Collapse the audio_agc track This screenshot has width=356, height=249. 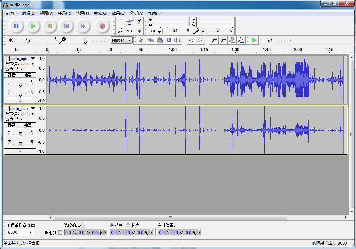(x=20, y=101)
